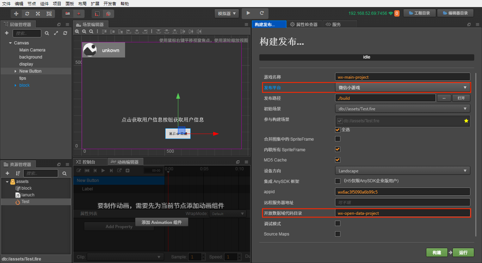The image size is (482, 263).
Task: Toggle 内联所有 SpriteFrame checkbox
Action: (338, 149)
